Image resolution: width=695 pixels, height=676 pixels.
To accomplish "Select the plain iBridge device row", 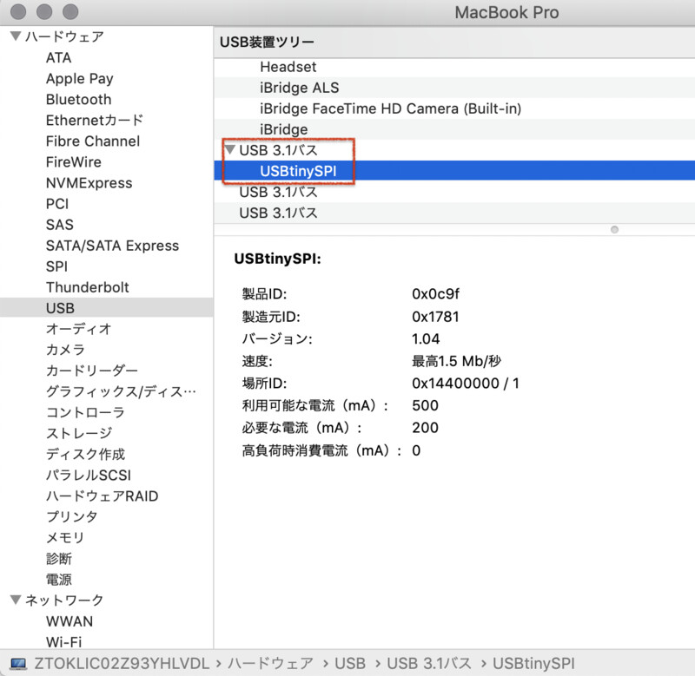I will pyautogui.click(x=284, y=129).
